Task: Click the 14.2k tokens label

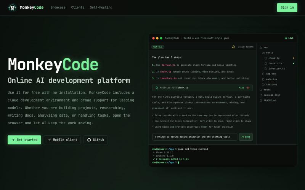Action: point(246,47)
